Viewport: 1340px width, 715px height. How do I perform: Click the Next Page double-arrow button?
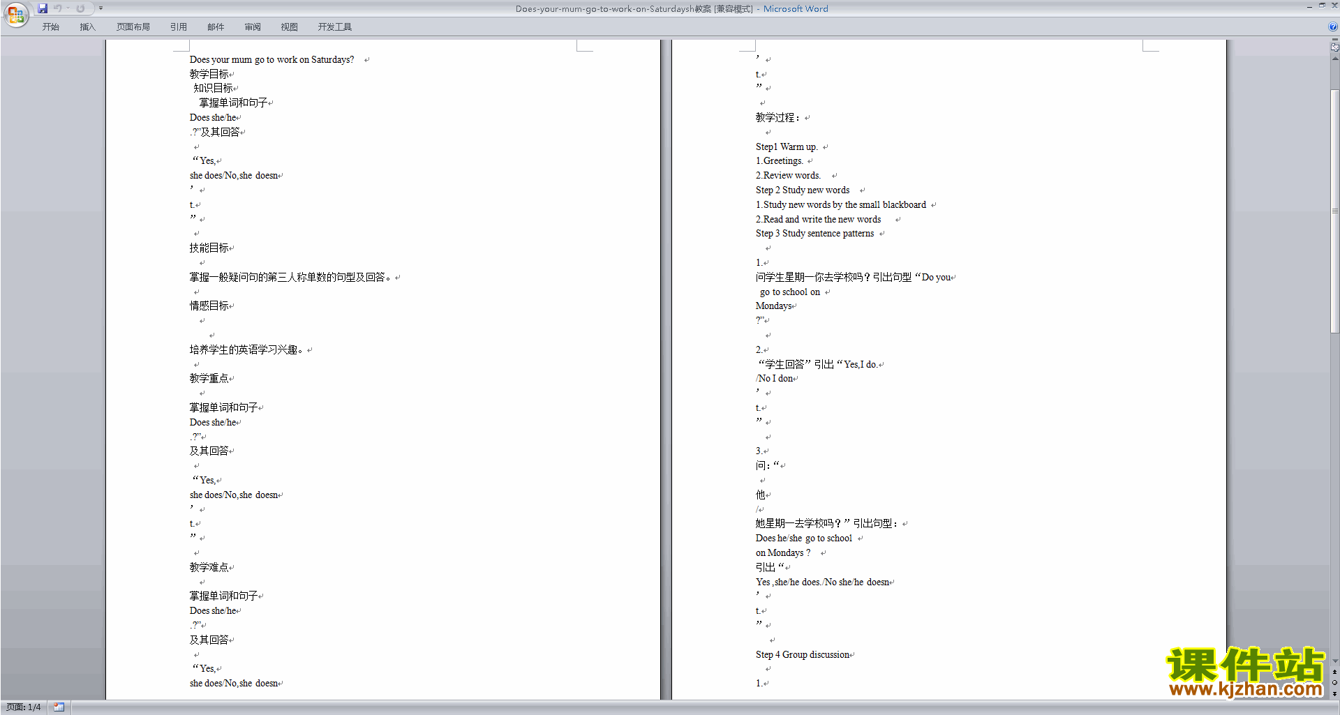[x=1334, y=693]
